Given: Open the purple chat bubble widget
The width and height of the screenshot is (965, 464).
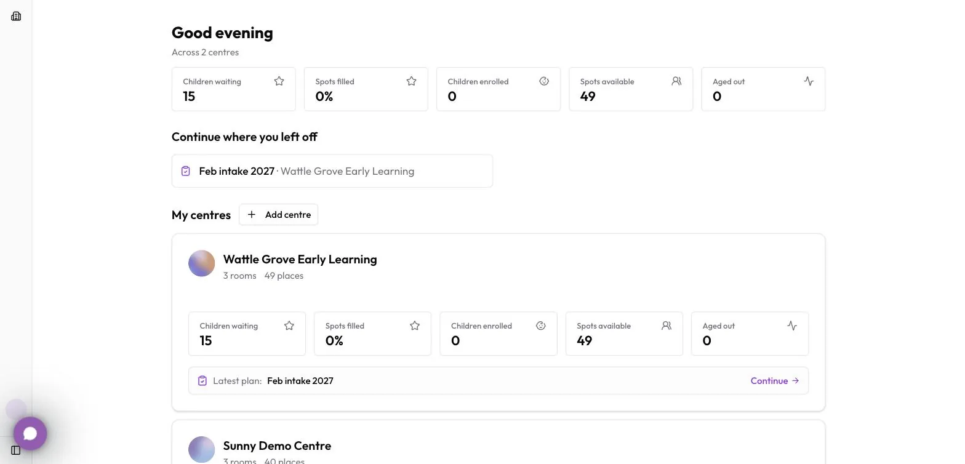Looking at the screenshot, I should (x=30, y=434).
